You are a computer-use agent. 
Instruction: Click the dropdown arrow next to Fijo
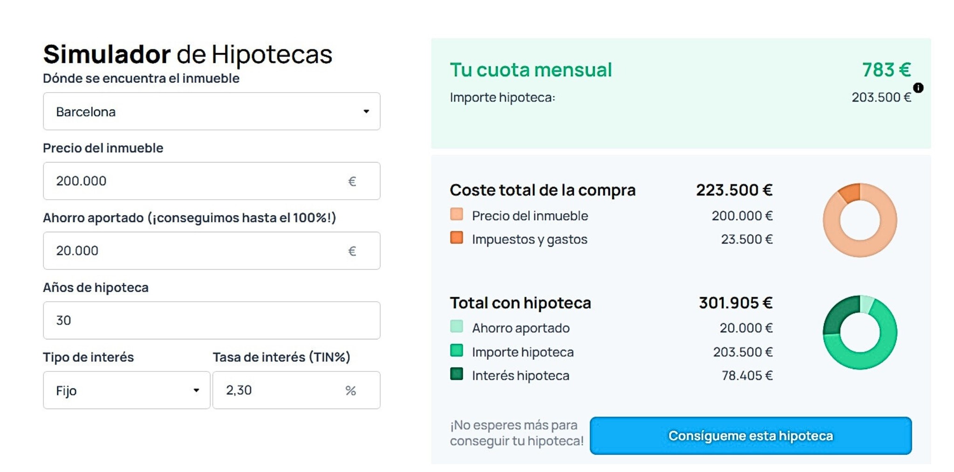pyautogui.click(x=196, y=391)
